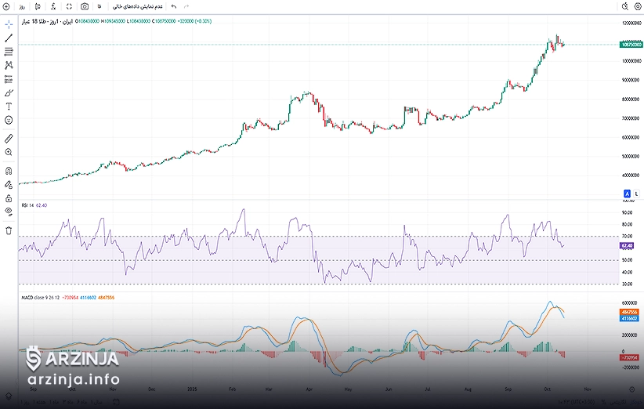
Task: Select the brush drawing tool
Action: 9,92
